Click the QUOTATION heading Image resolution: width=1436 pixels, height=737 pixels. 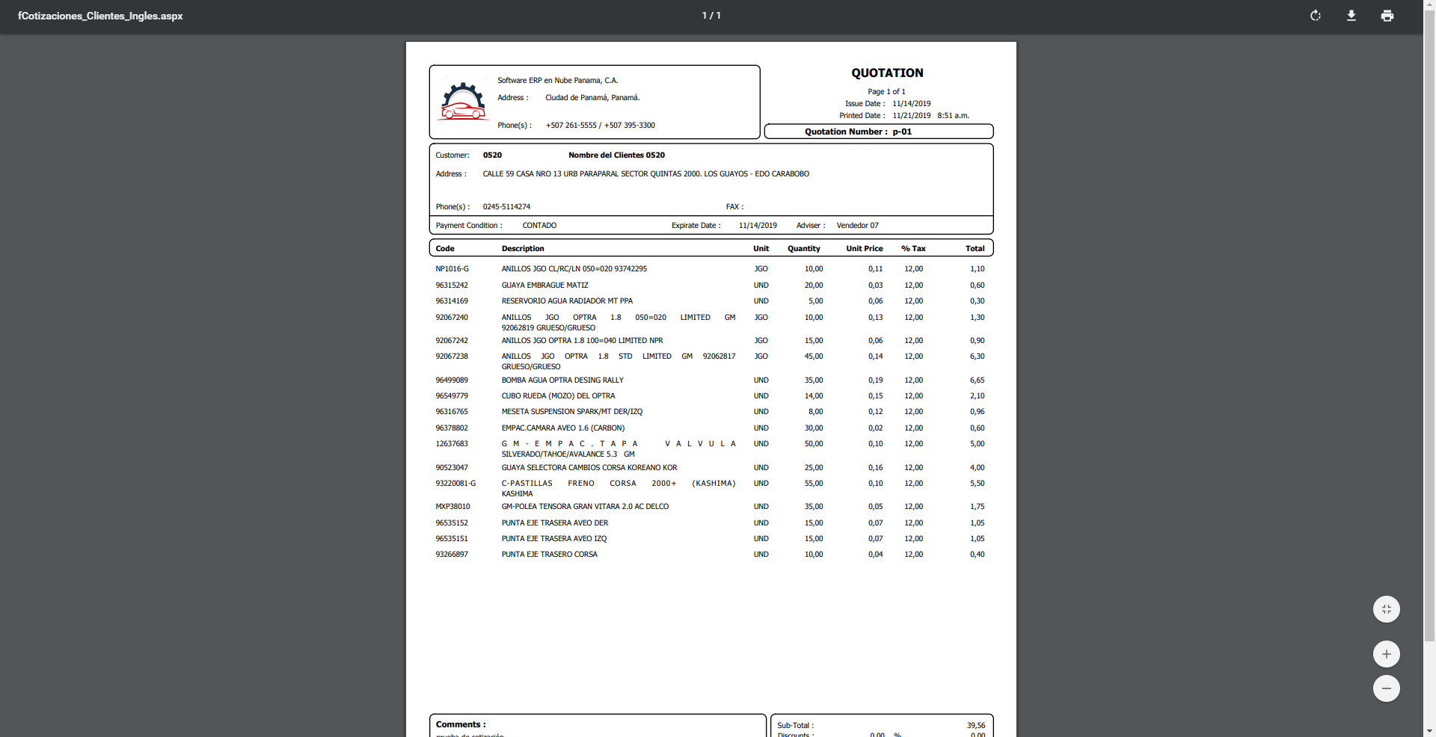pyautogui.click(x=887, y=73)
